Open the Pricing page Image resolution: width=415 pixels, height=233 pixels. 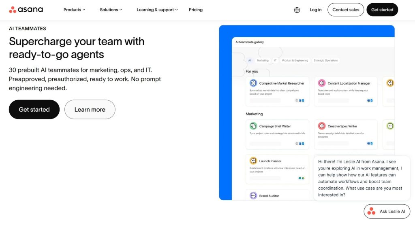click(196, 10)
